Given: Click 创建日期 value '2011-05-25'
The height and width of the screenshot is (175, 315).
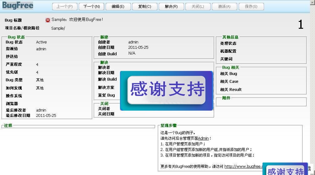Looking at the screenshot, I should coord(138,47).
